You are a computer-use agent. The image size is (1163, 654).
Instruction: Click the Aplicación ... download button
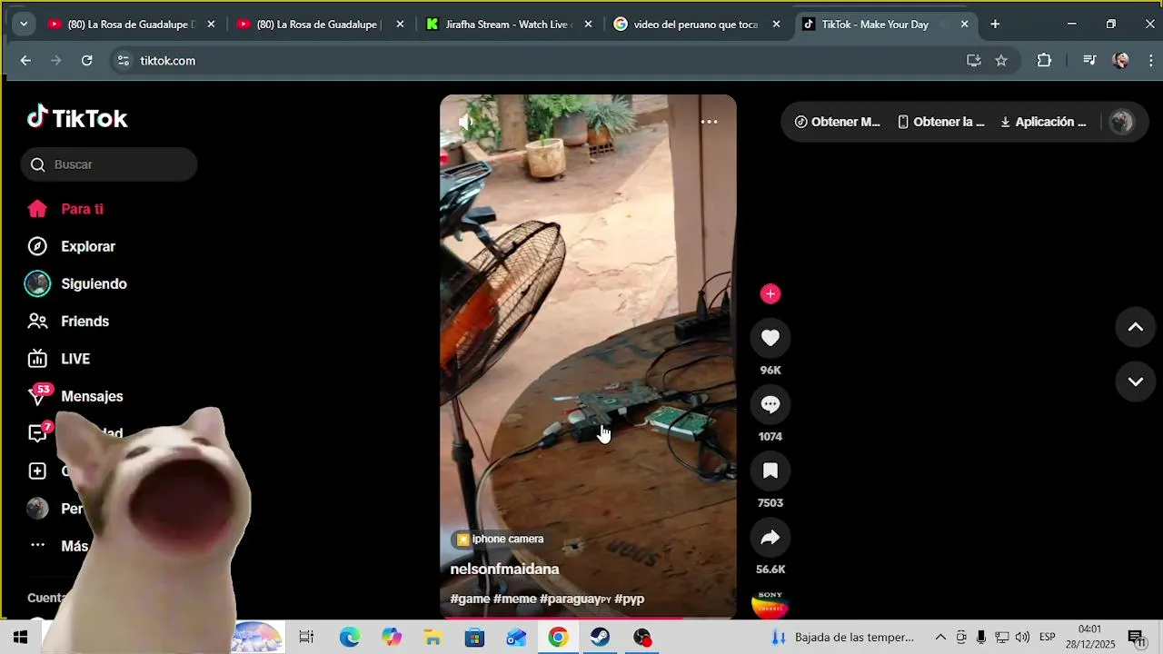[x=1043, y=122]
